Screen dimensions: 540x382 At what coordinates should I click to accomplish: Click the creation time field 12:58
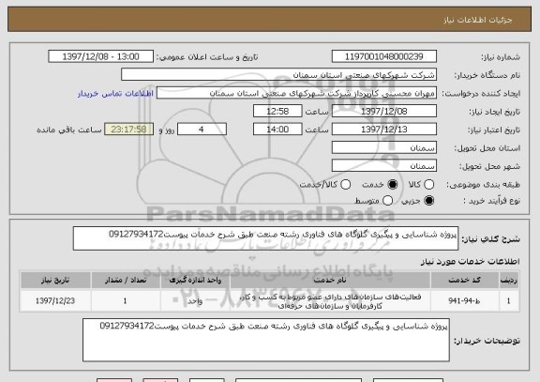click(277, 111)
